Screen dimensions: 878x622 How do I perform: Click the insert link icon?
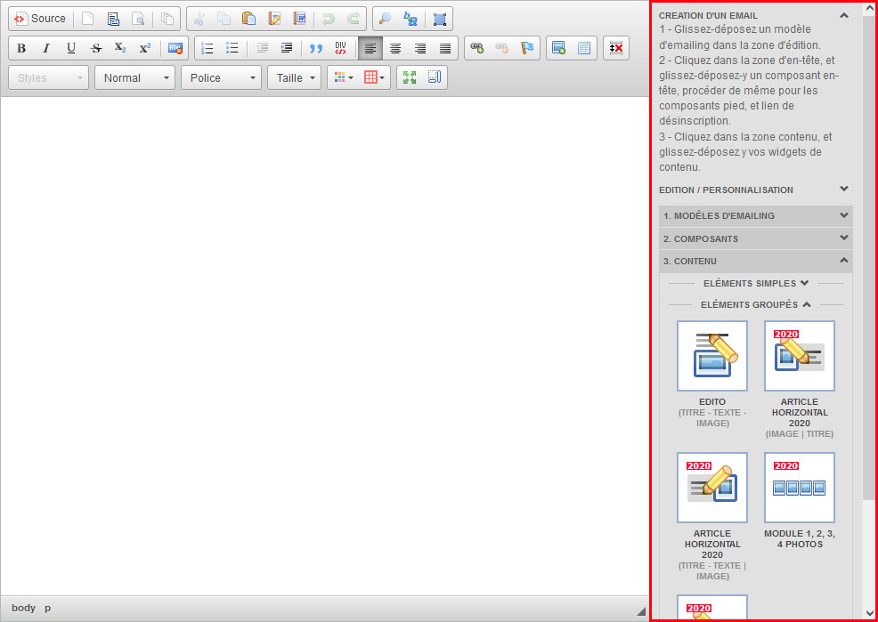click(x=477, y=48)
